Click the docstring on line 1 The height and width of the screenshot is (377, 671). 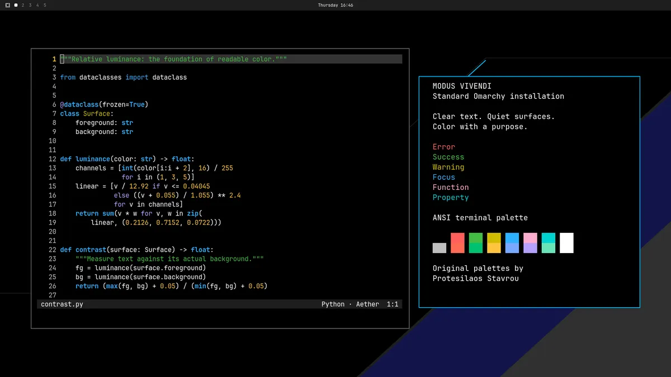tap(173, 59)
